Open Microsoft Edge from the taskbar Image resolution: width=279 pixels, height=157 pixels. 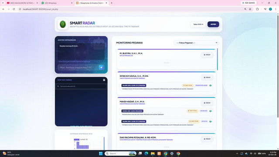(x=146, y=154)
